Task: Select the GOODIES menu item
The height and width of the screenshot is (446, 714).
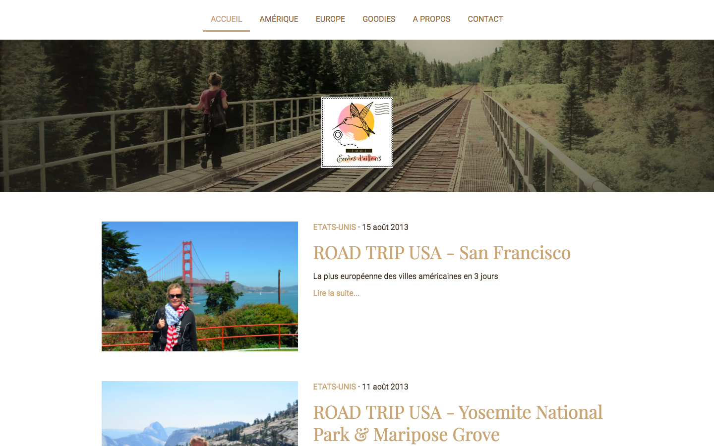Action: (x=379, y=19)
